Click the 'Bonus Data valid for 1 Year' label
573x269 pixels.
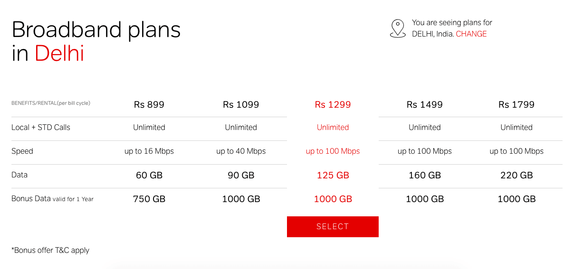52,199
